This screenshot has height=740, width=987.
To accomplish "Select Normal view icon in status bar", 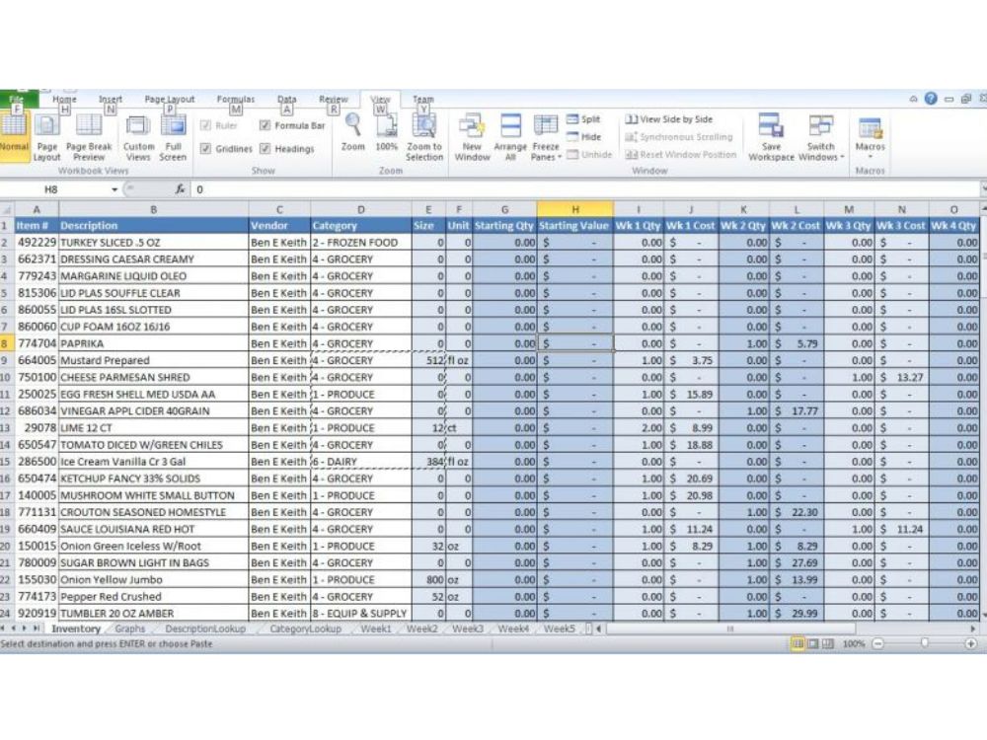I will [797, 643].
